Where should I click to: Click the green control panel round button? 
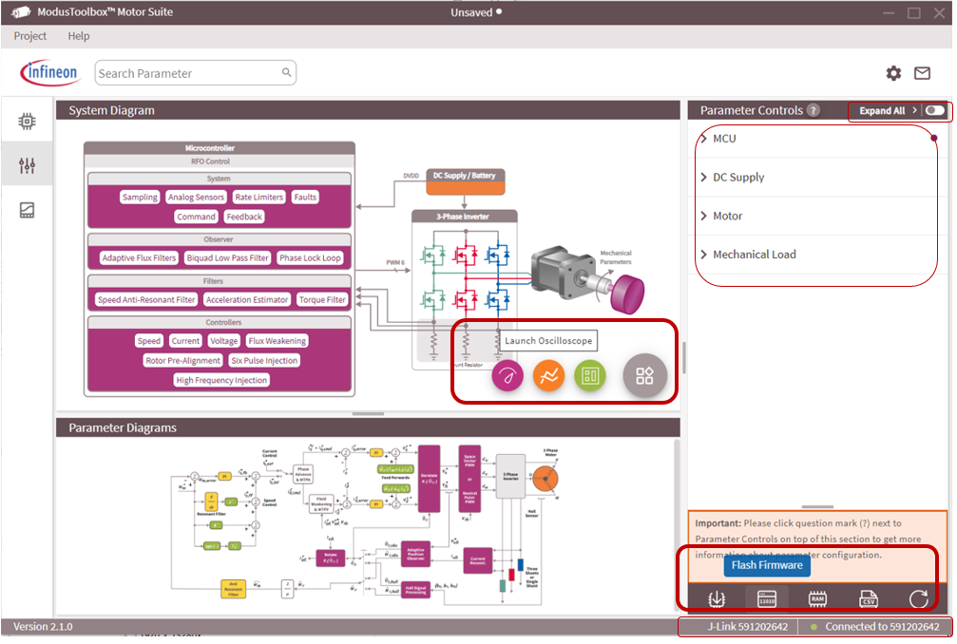point(590,376)
